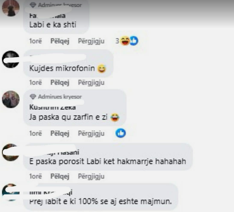This screenshot has width=234, height=212.
Task: Click the 'Adminues kryesor' diamond badge on third comment
Action: click(x=56, y=97)
